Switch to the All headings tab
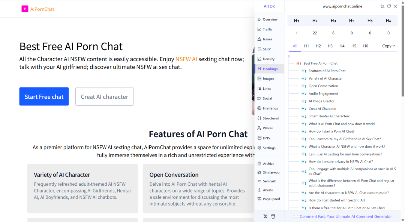The height and width of the screenshot is (222, 405). [295, 46]
